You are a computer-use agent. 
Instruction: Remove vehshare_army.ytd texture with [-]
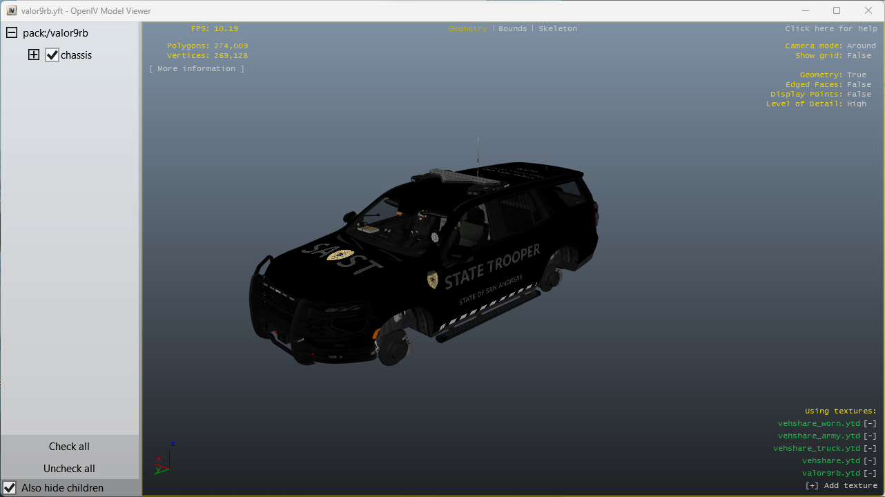coord(870,436)
